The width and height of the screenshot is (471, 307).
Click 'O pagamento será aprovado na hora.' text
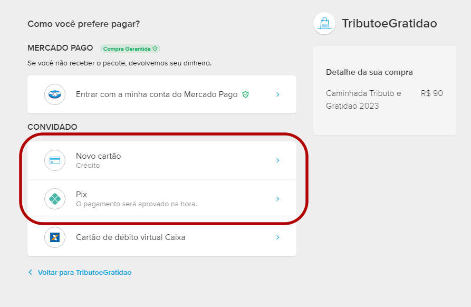[x=137, y=204]
